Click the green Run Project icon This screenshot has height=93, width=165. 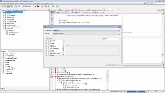click(49, 6)
